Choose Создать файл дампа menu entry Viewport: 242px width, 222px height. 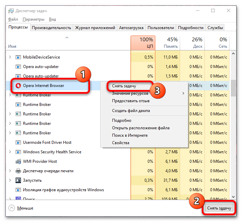click(x=131, y=111)
